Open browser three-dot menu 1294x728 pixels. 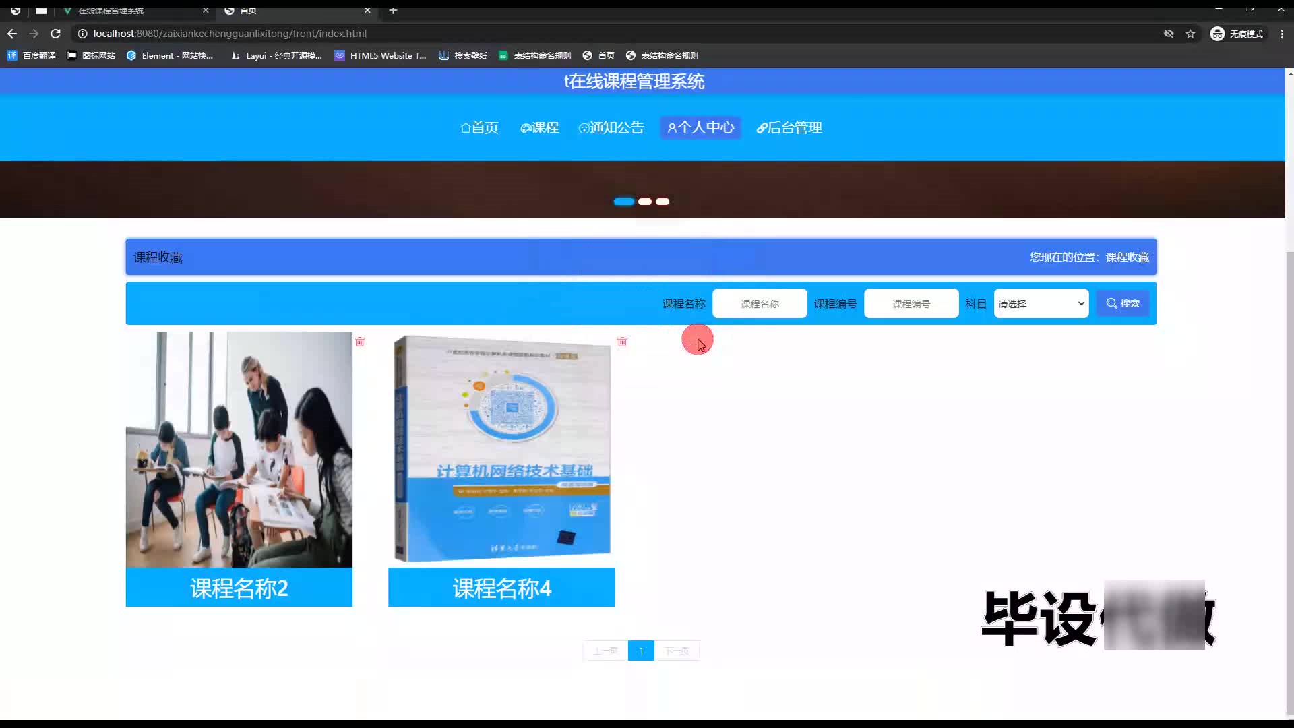coord(1282,34)
